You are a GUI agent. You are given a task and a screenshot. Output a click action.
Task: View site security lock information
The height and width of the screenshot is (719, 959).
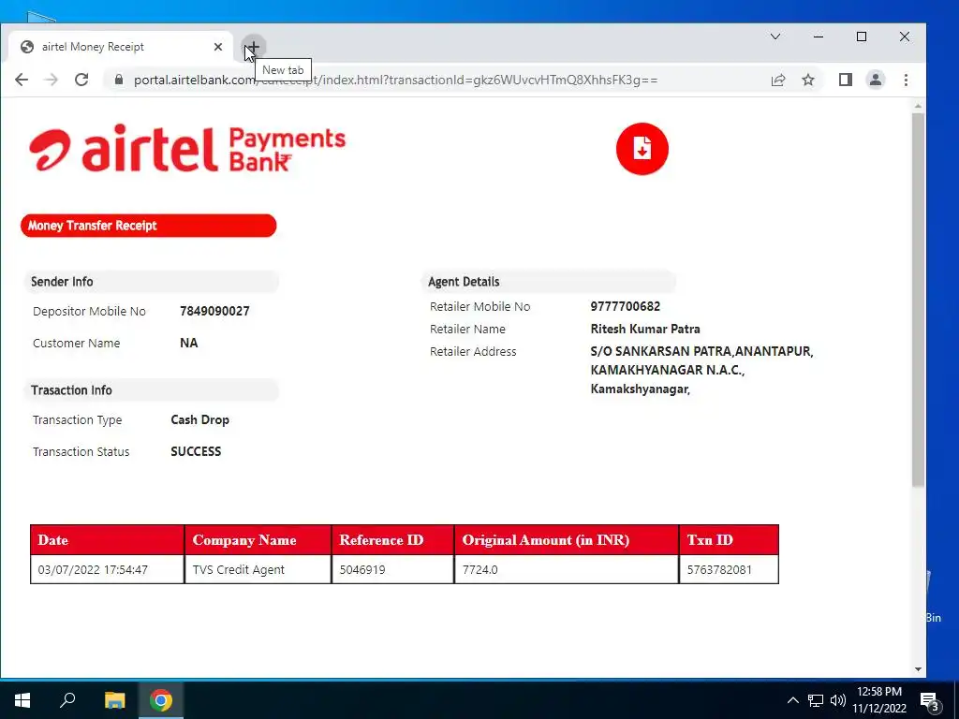coord(119,80)
